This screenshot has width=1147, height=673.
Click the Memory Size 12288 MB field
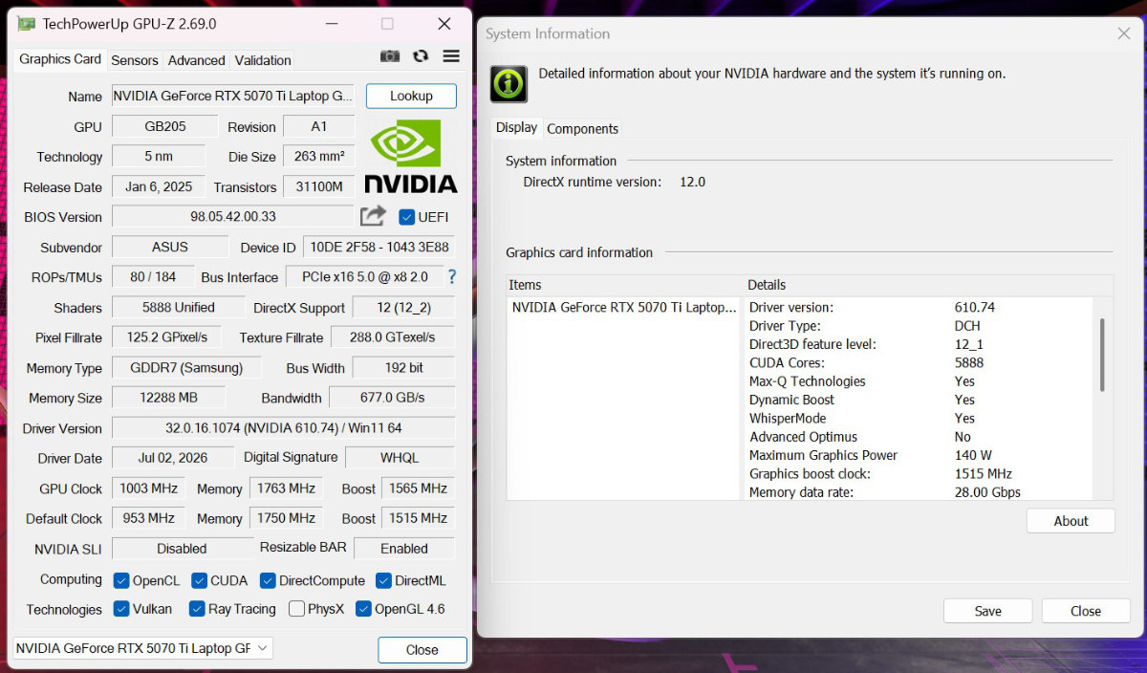[x=168, y=398]
